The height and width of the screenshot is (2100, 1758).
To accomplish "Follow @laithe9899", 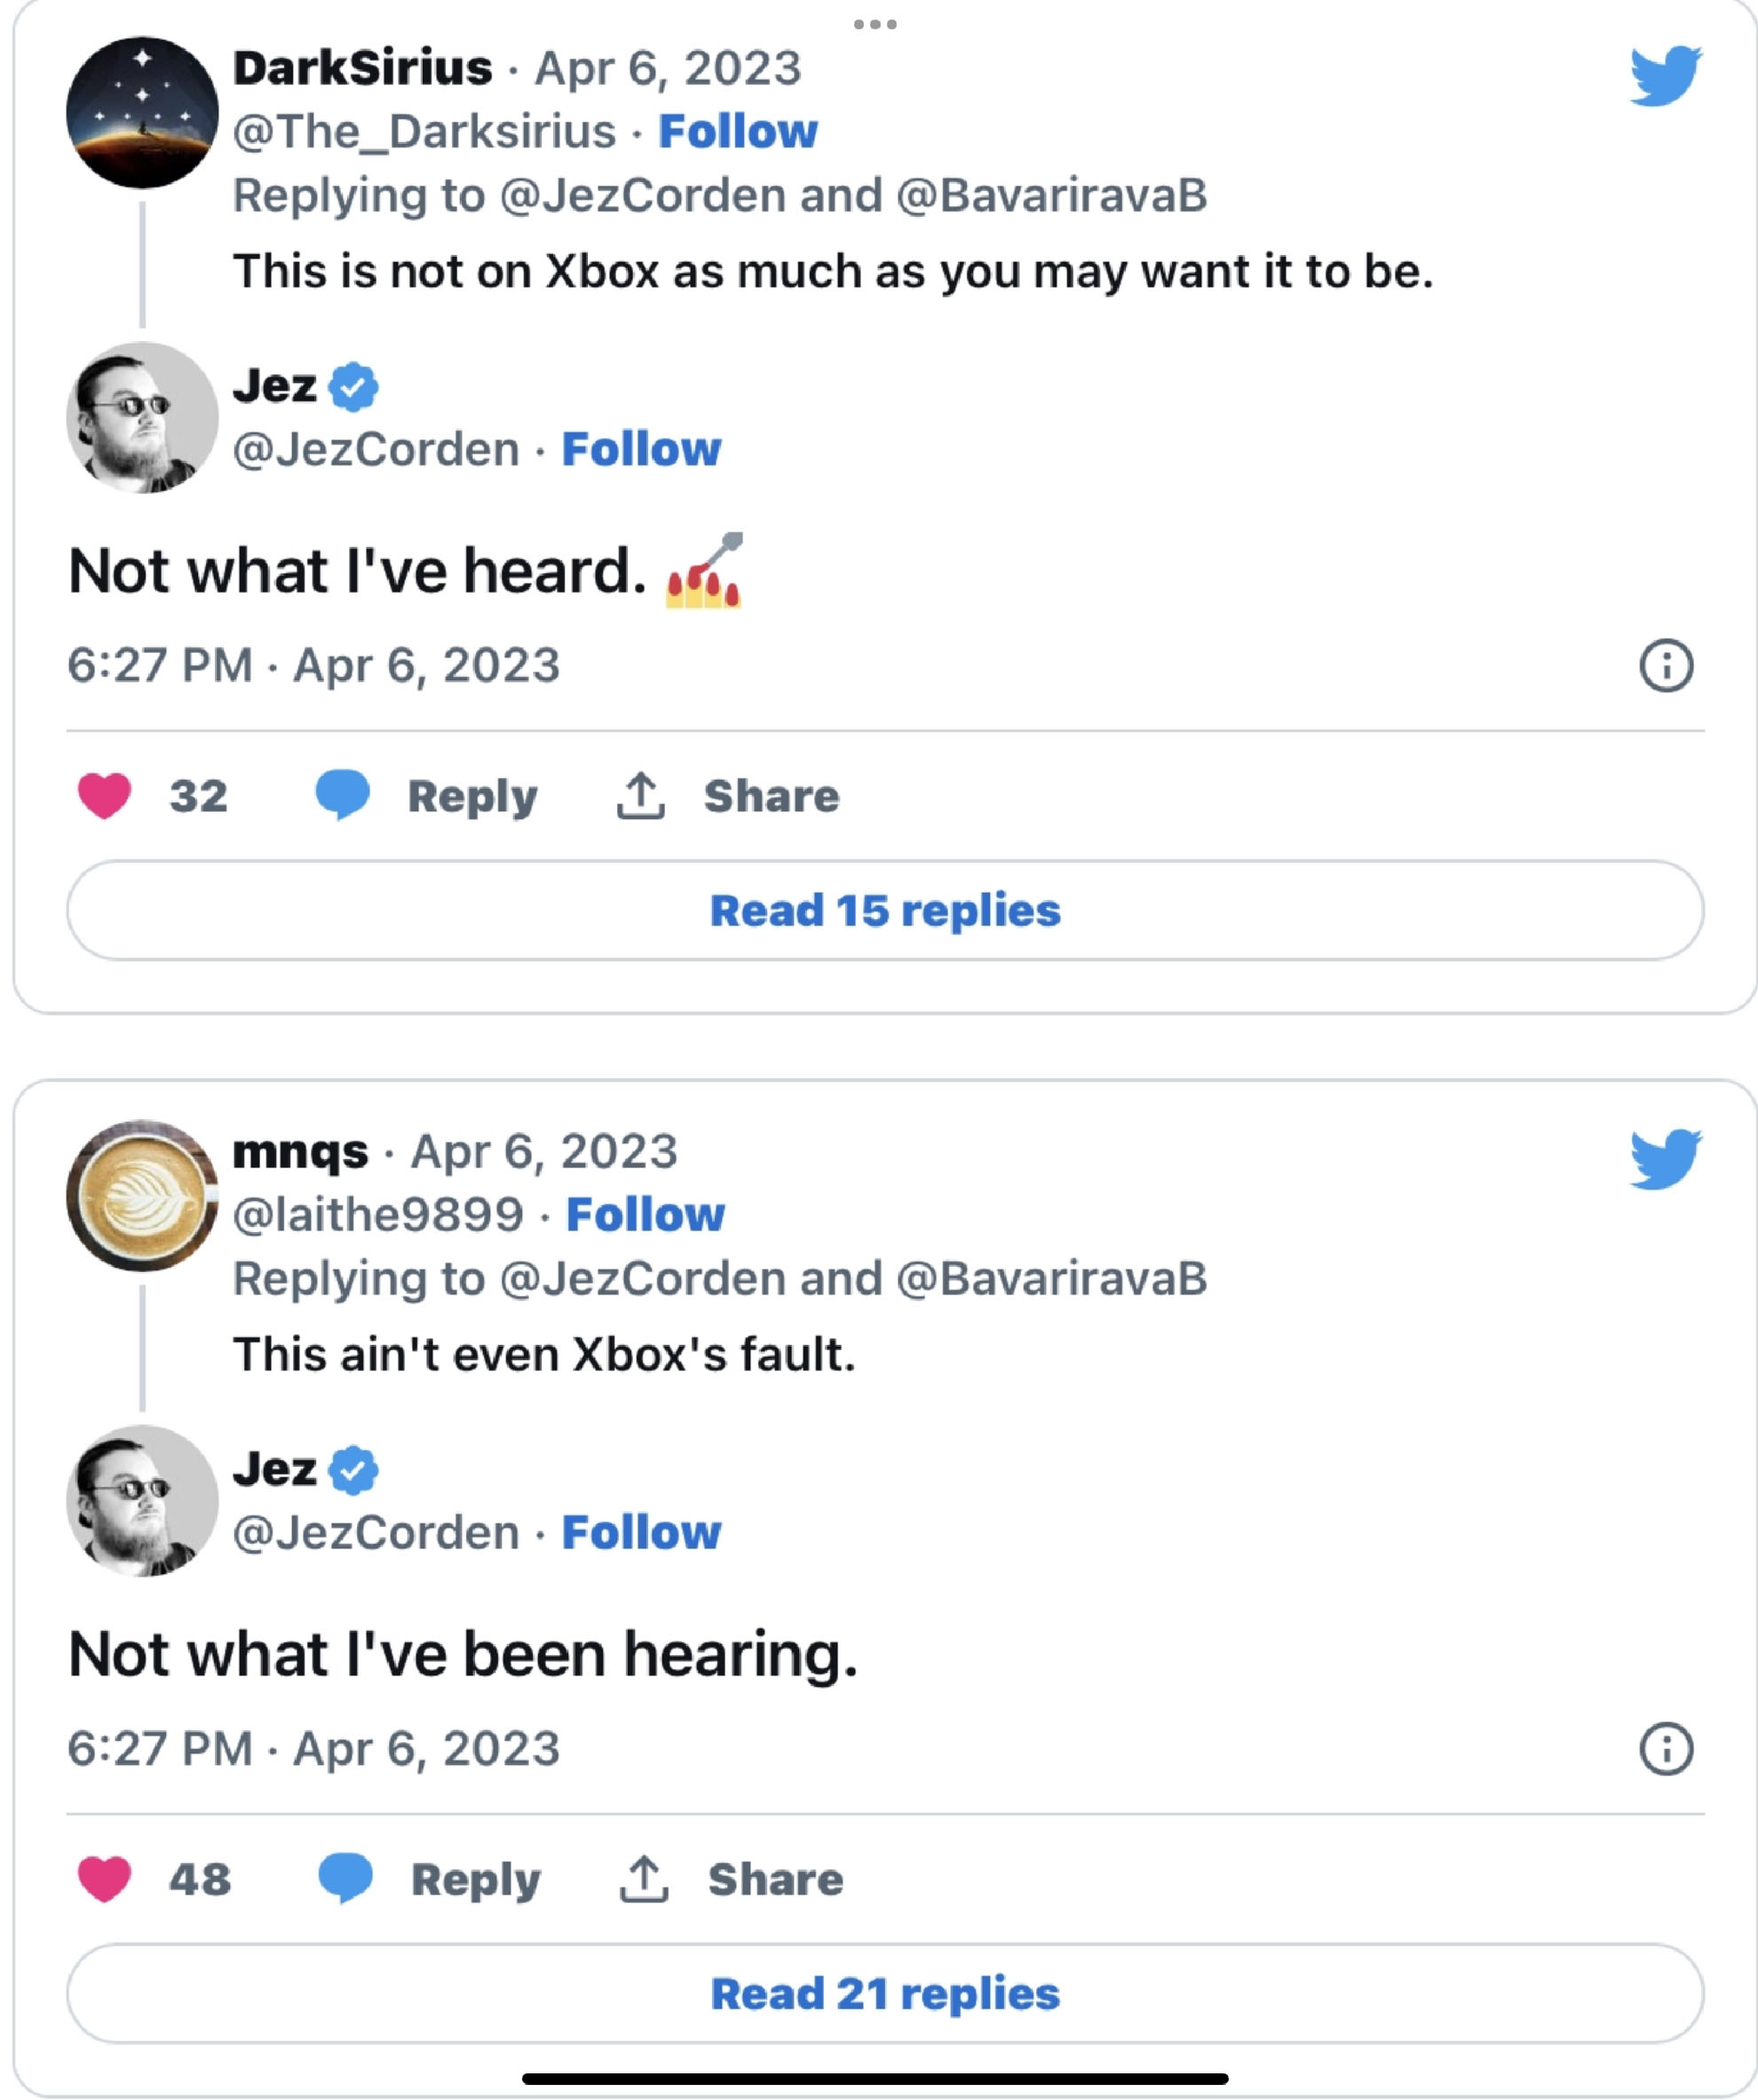I will (645, 1215).
